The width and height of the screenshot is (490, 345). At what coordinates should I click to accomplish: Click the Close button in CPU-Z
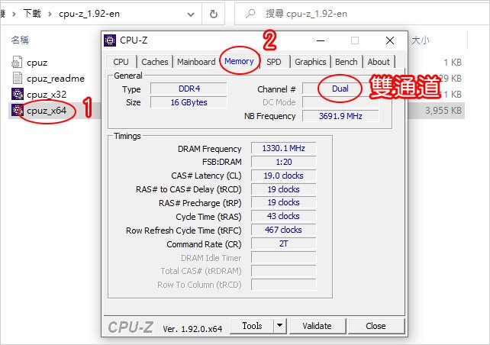pyautogui.click(x=376, y=326)
